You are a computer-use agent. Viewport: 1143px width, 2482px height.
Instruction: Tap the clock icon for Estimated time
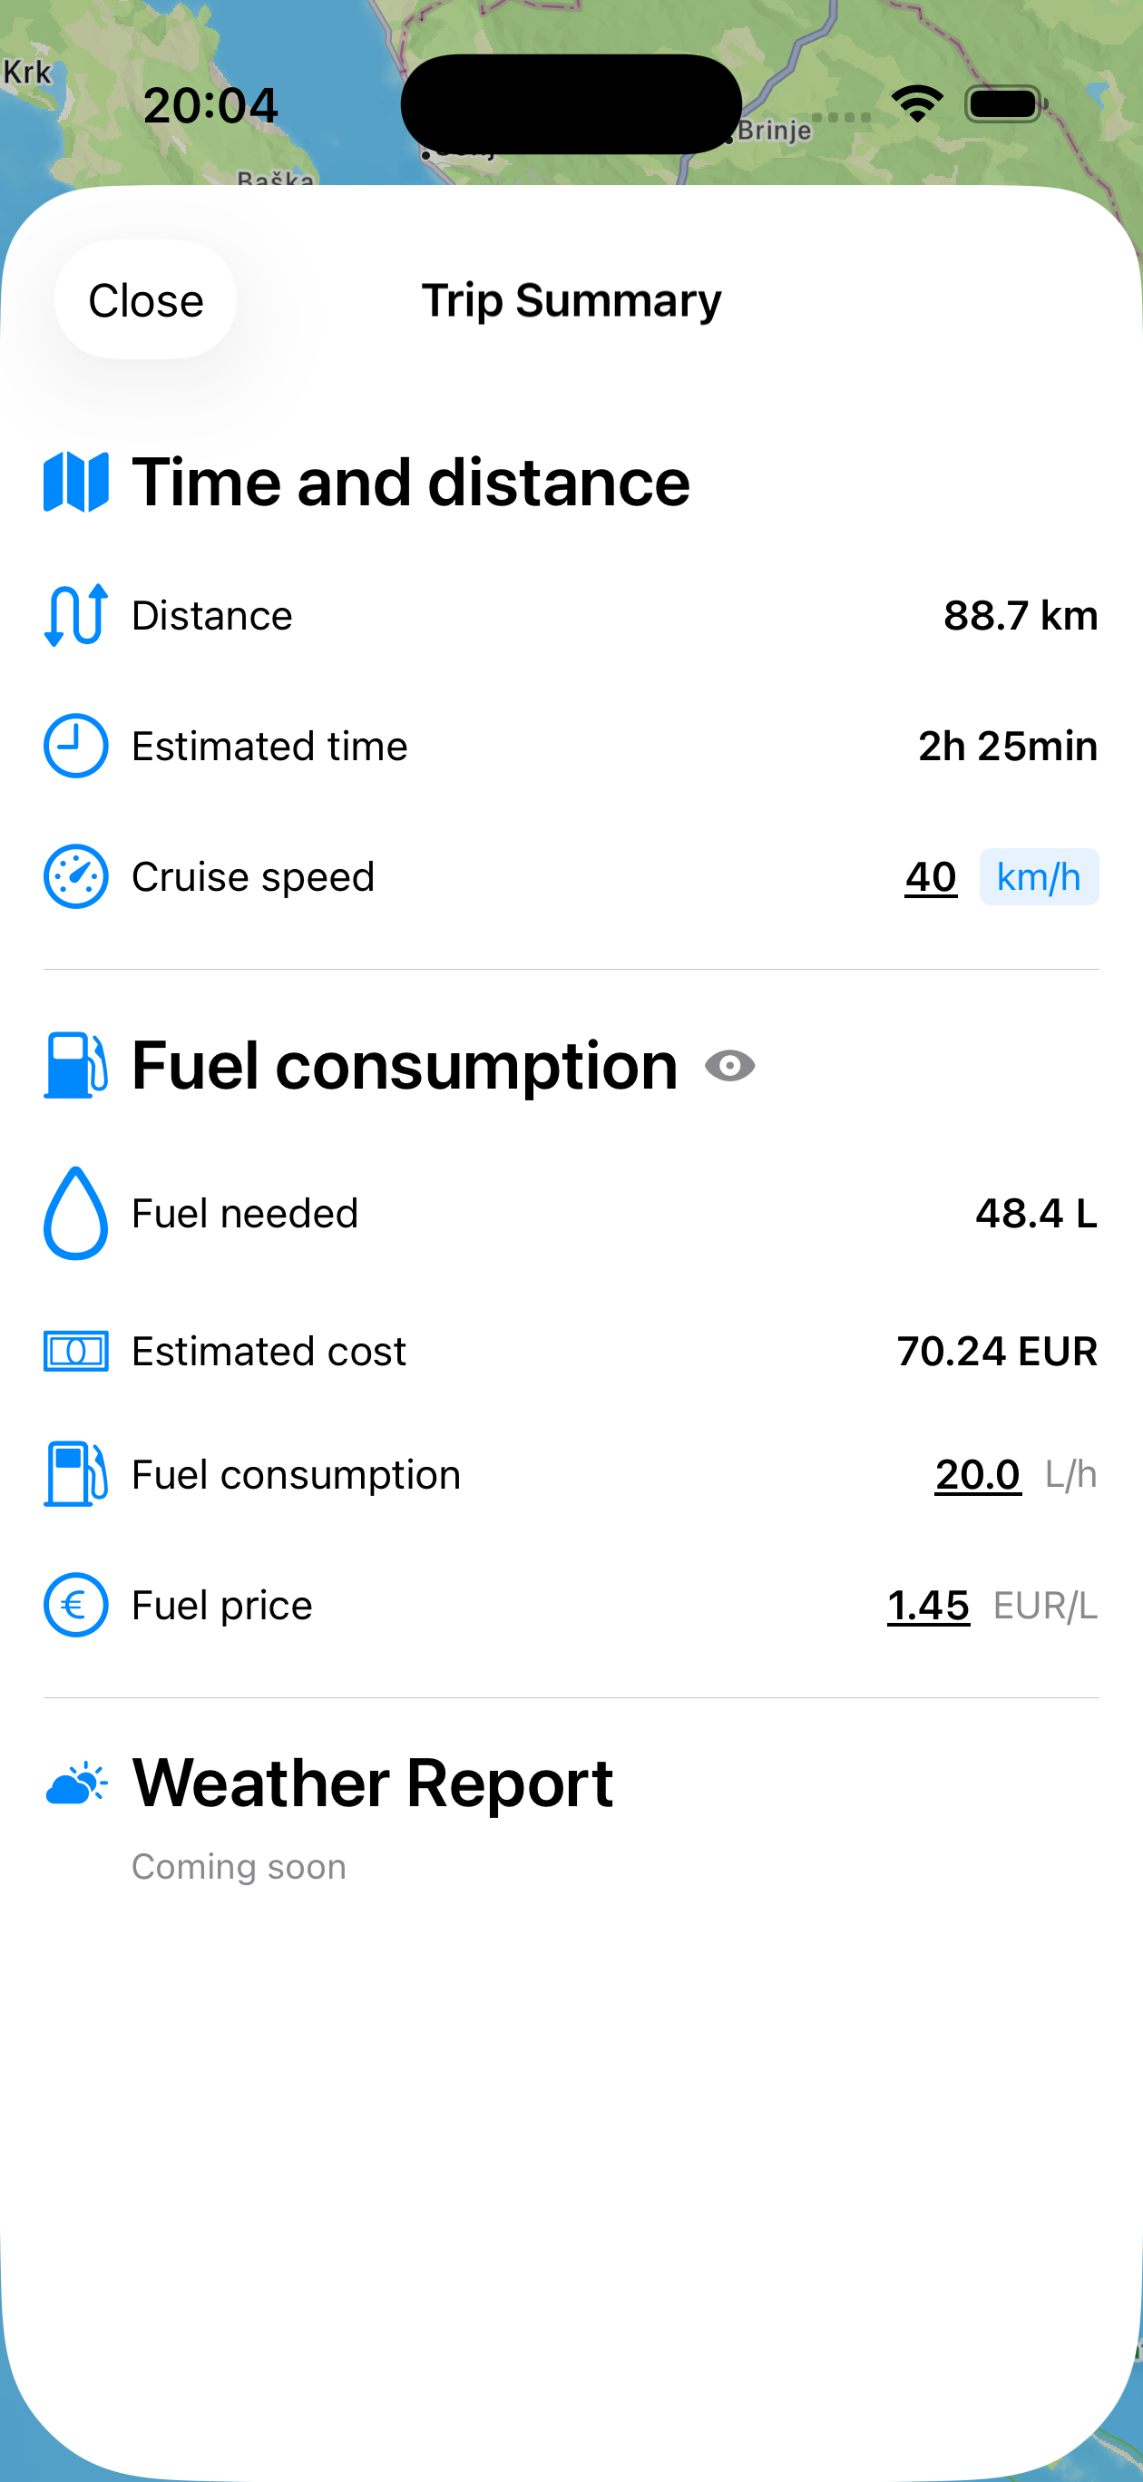[x=75, y=746]
